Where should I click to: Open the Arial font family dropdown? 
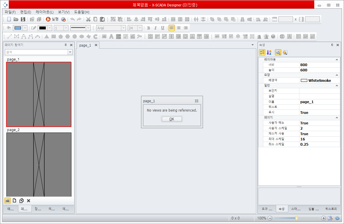[x=124, y=28]
